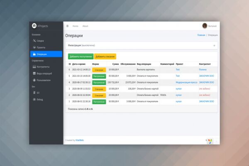The image size is (249, 166).
Task: Click the date 2020-08-17 in row 4
Action: (x=81, y=82)
